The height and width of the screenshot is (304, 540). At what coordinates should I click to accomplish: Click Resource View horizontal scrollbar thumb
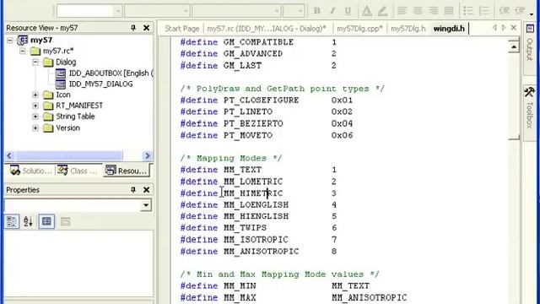(69, 155)
